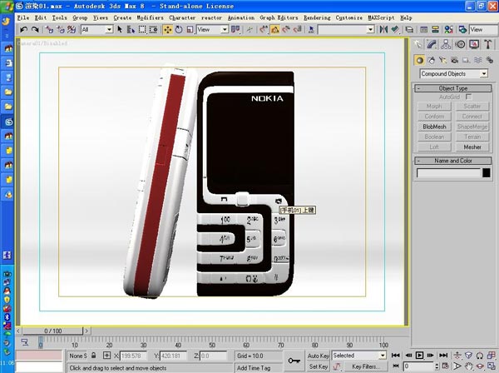
Task: Select Systems category icon
Action: point(490,60)
